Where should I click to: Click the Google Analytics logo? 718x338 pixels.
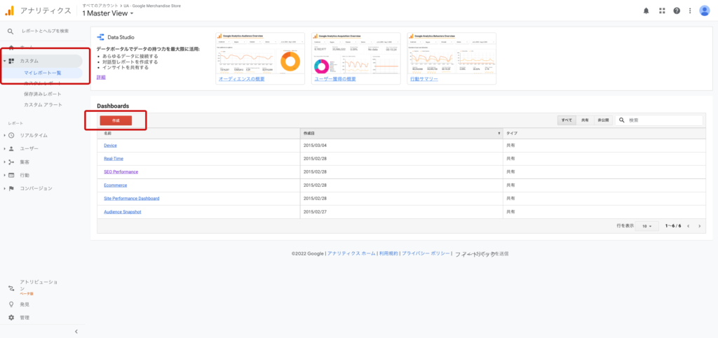(10, 10)
